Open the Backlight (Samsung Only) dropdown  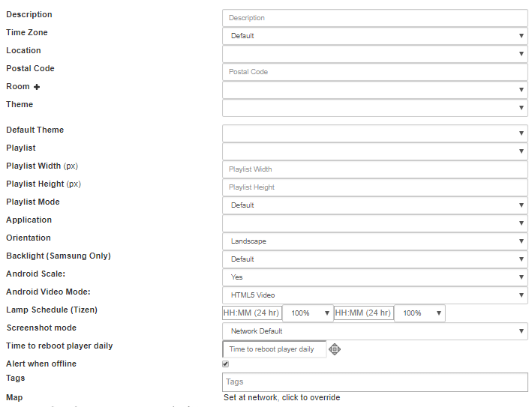[x=375, y=259]
